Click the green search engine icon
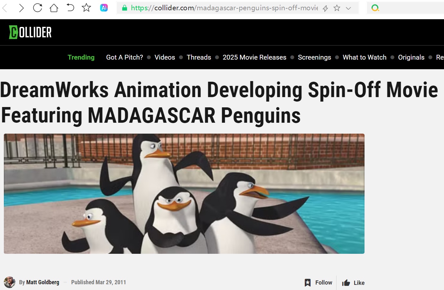 point(375,8)
